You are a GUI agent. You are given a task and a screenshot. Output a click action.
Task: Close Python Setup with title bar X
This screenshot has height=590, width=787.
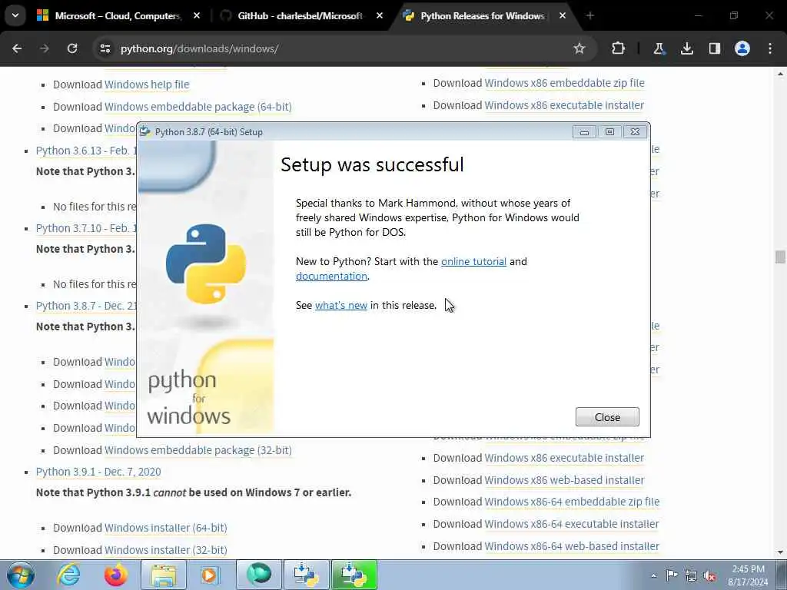(x=635, y=132)
